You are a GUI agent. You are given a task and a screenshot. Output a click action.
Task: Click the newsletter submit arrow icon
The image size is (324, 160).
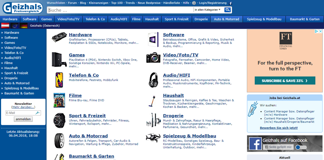click(x=38, y=113)
